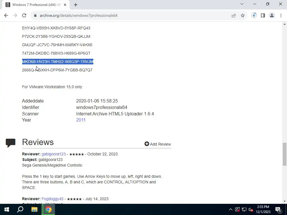
Task: Restore down the Chrome window
Action: (268, 4)
